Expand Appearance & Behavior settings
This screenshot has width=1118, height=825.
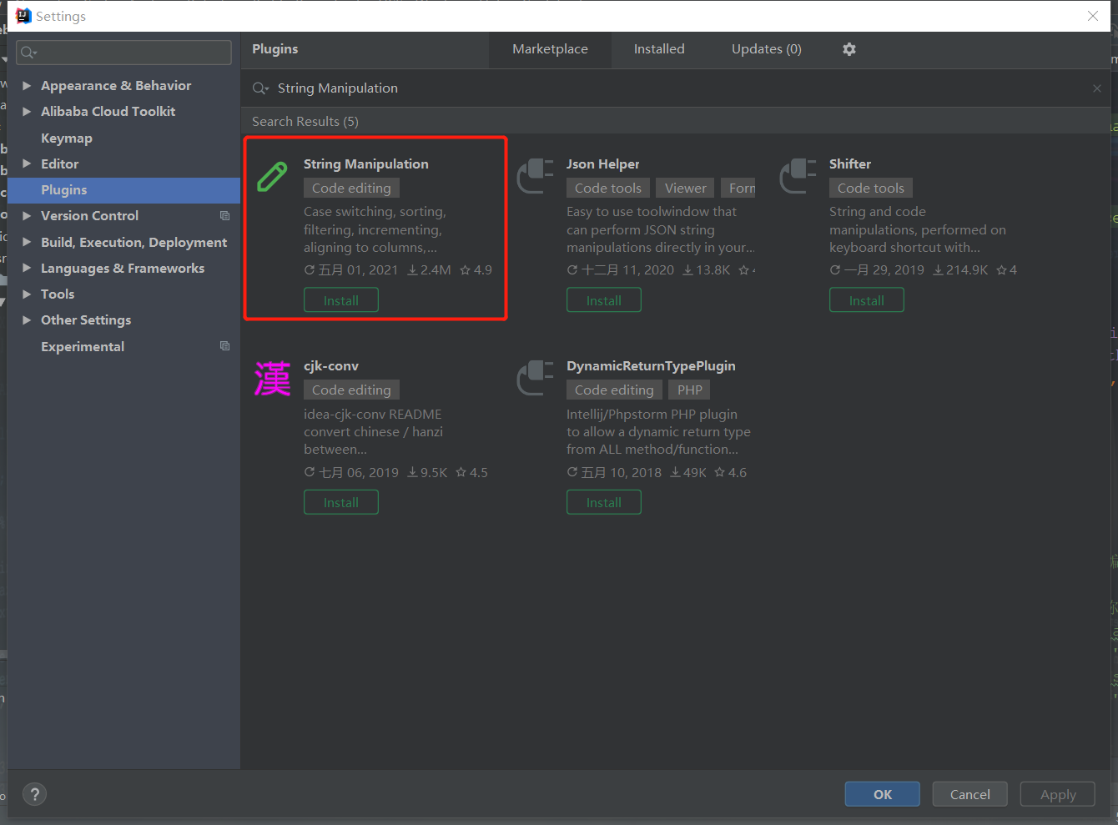coord(27,85)
